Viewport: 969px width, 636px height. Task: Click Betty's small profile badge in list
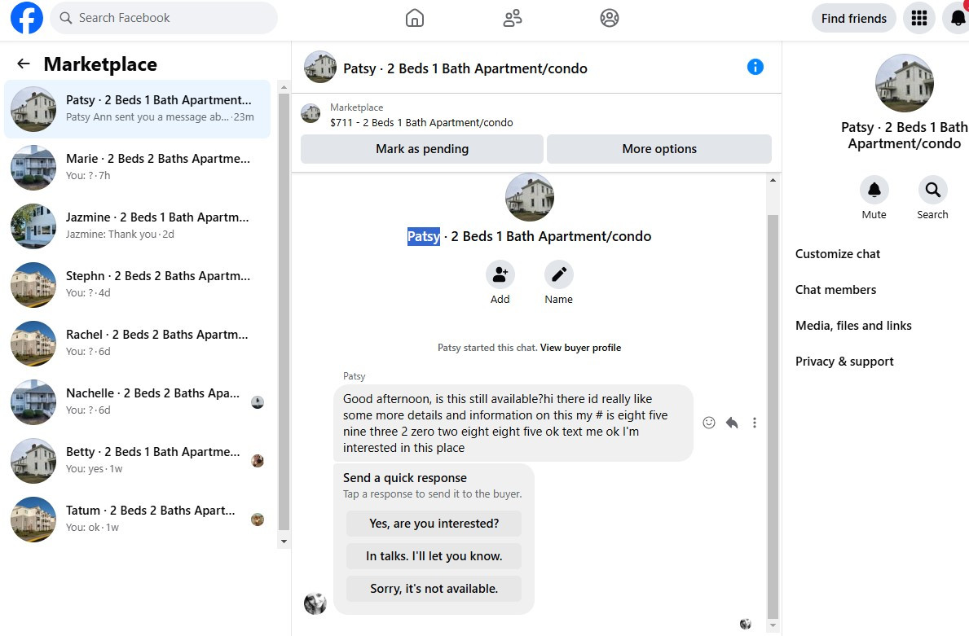[258, 461]
